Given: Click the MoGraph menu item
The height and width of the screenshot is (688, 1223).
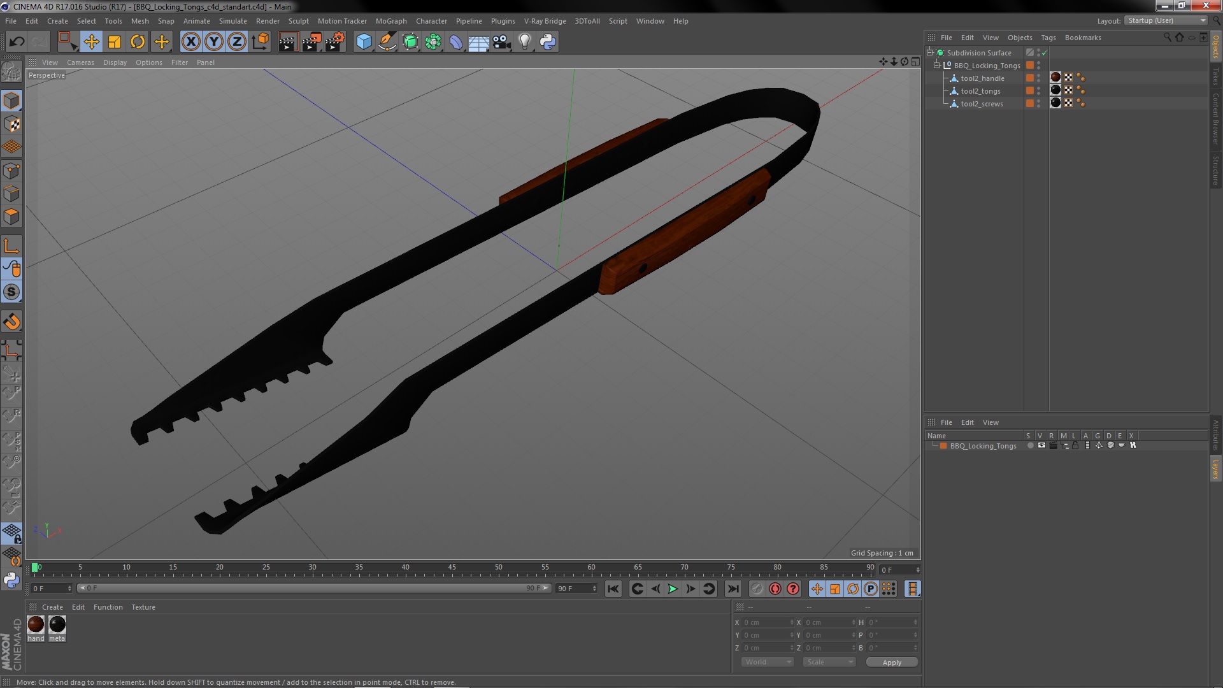Looking at the screenshot, I should [390, 20].
